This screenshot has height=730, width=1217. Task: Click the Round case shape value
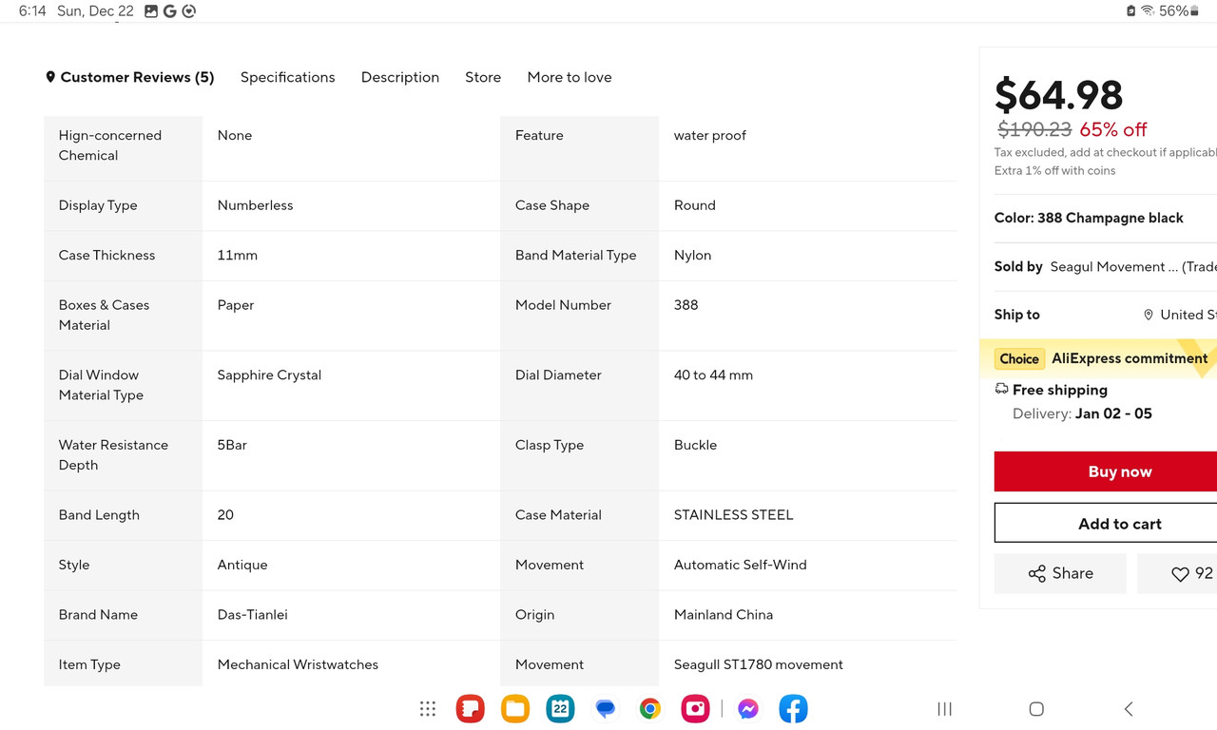[x=695, y=205]
